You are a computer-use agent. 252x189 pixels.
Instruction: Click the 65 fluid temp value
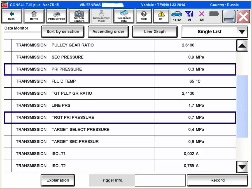(192, 81)
